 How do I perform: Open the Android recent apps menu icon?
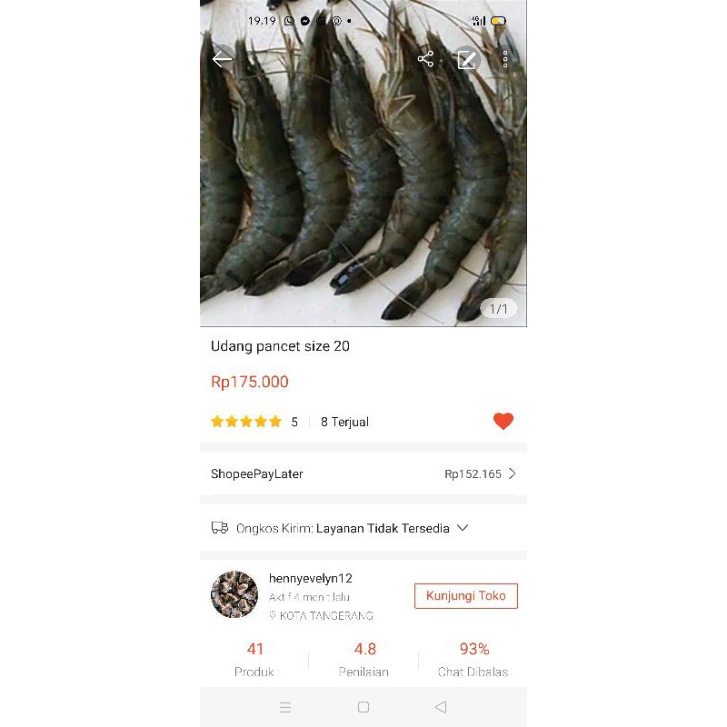(x=285, y=707)
